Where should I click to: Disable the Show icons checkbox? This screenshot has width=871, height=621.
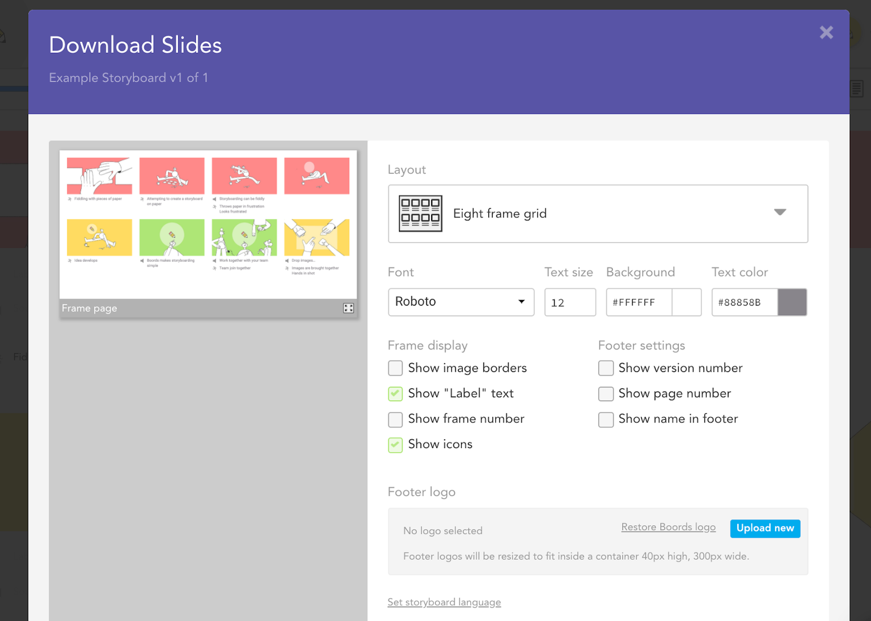coord(395,445)
